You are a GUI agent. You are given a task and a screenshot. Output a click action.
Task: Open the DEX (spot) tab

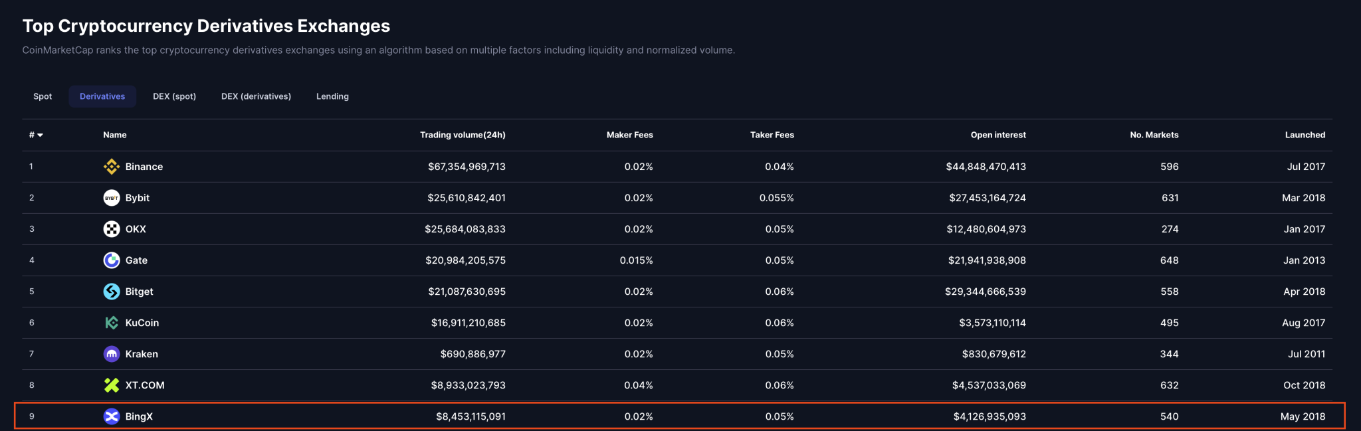point(174,96)
